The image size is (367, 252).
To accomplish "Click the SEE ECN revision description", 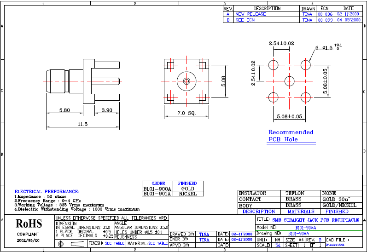I will [x=245, y=20].
